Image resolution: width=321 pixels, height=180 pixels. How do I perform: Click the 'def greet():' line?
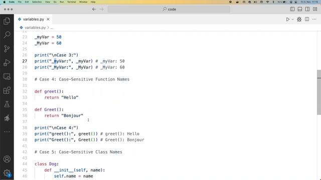click(49, 91)
